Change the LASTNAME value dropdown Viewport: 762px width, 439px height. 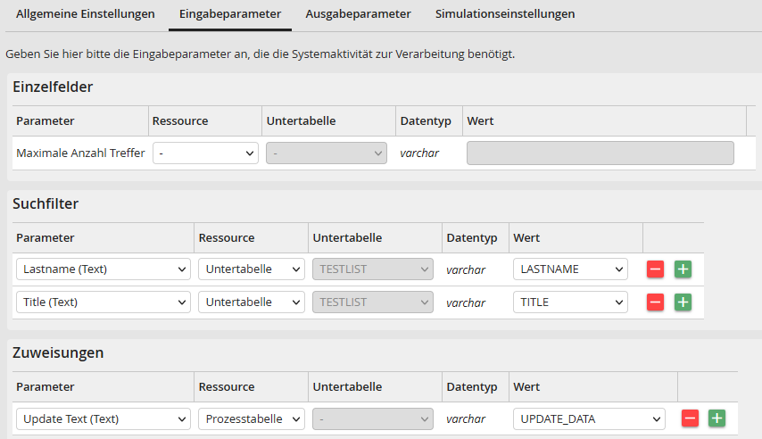pos(570,269)
